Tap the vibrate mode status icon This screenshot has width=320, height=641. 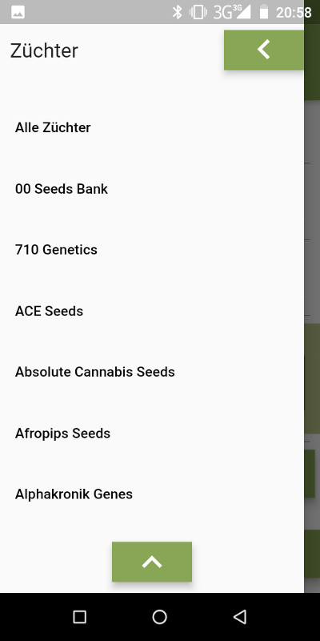click(198, 12)
